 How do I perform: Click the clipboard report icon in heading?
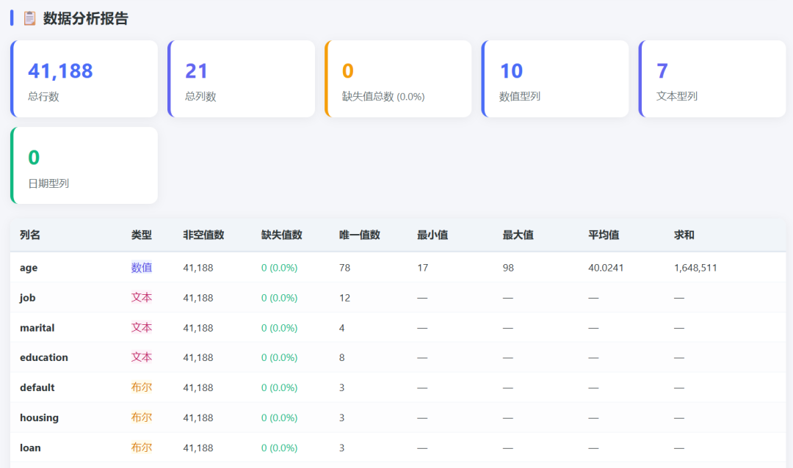[x=30, y=18]
